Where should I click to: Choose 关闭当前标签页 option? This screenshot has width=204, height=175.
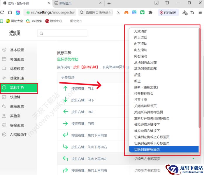point(164,106)
